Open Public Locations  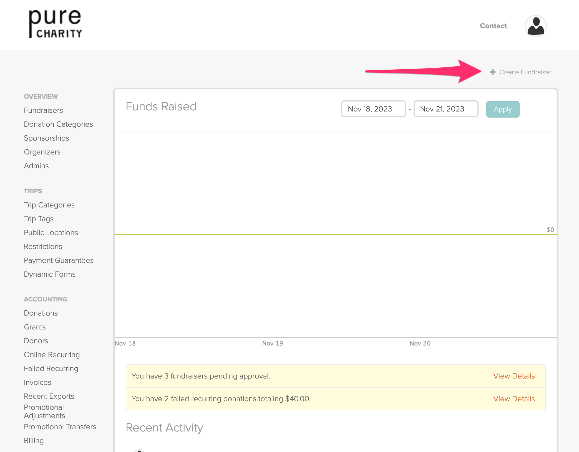[x=51, y=233]
